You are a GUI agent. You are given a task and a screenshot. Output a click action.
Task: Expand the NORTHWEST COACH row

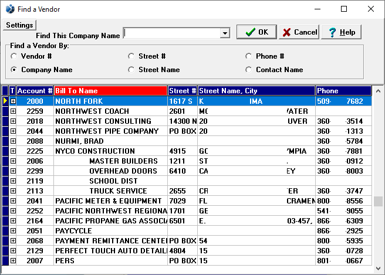point(13,111)
